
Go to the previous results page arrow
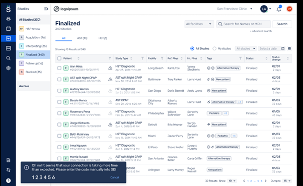point(244,181)
